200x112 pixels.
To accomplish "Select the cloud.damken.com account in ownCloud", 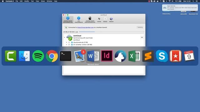I will tap(68, 20).
